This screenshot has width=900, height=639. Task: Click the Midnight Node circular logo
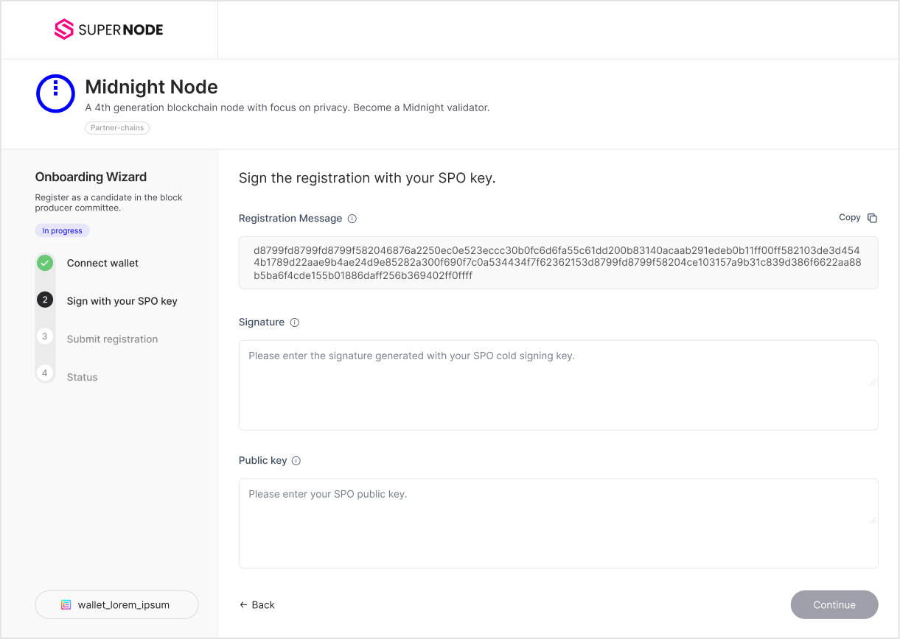(56, 93)
